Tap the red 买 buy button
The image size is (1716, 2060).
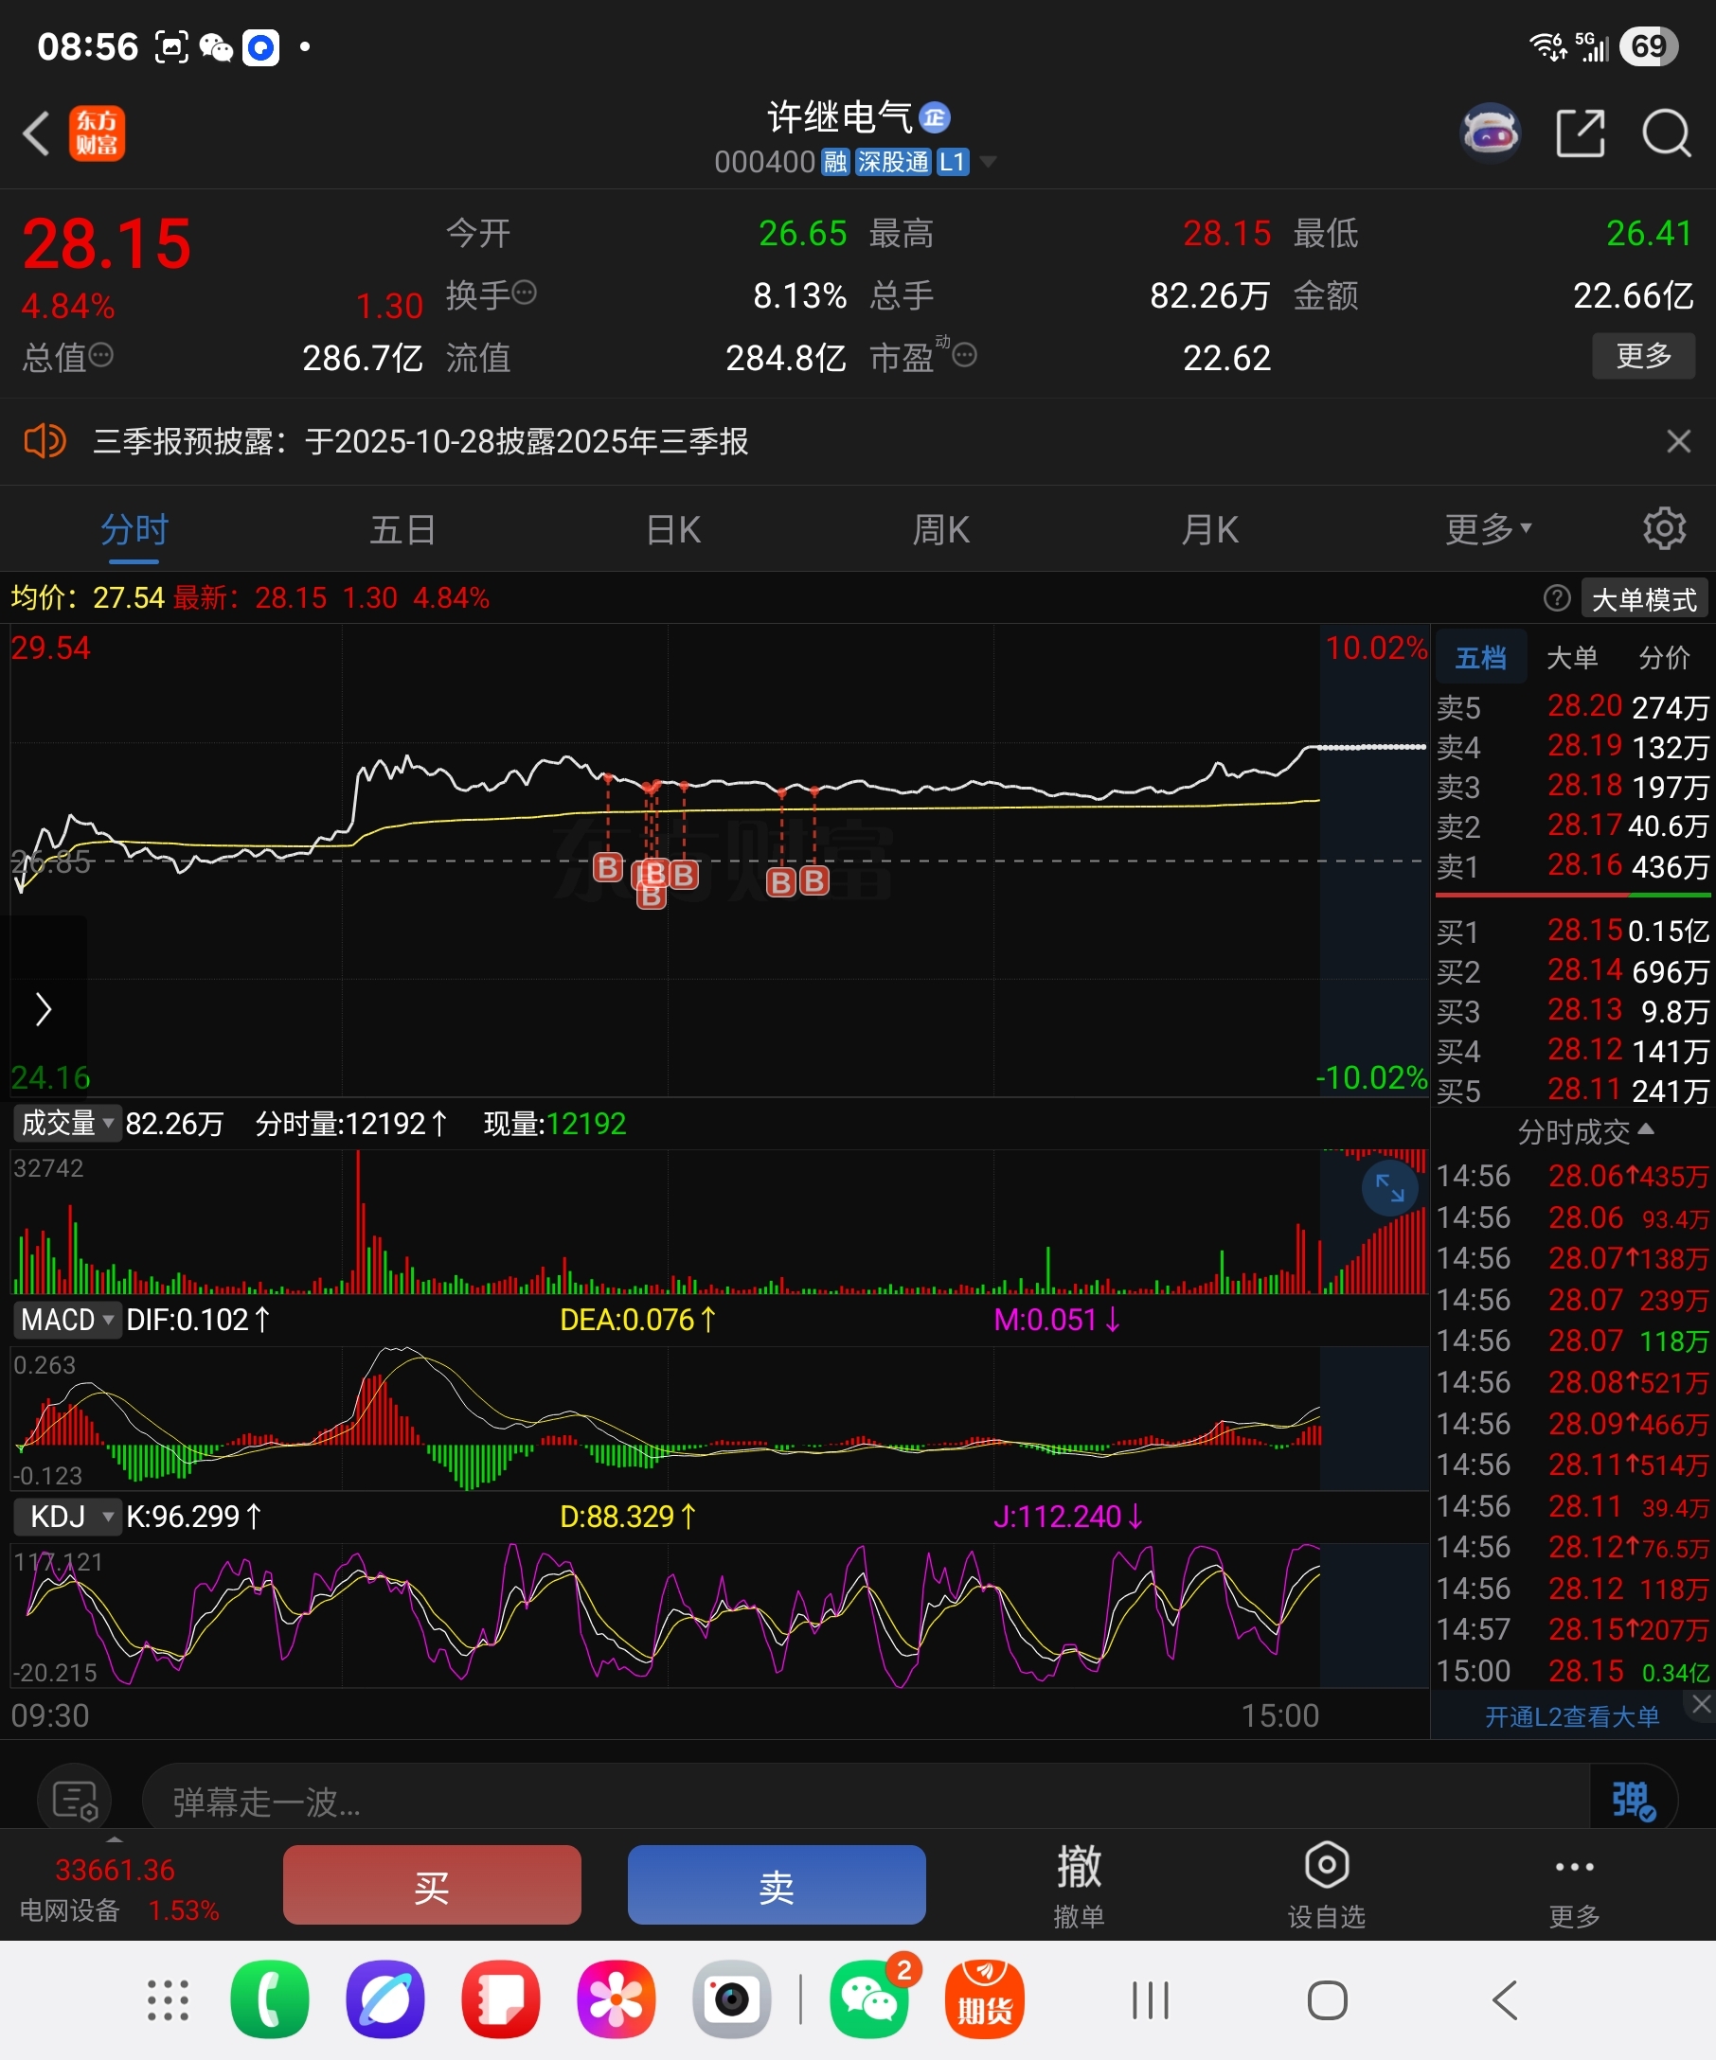(x=432, y=1885)
